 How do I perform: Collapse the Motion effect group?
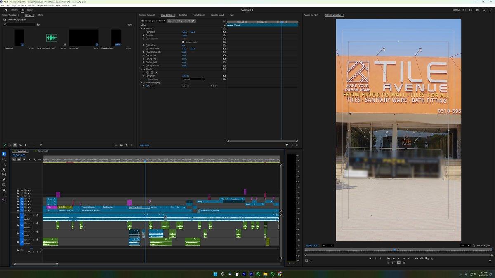[x=141, y=28]
